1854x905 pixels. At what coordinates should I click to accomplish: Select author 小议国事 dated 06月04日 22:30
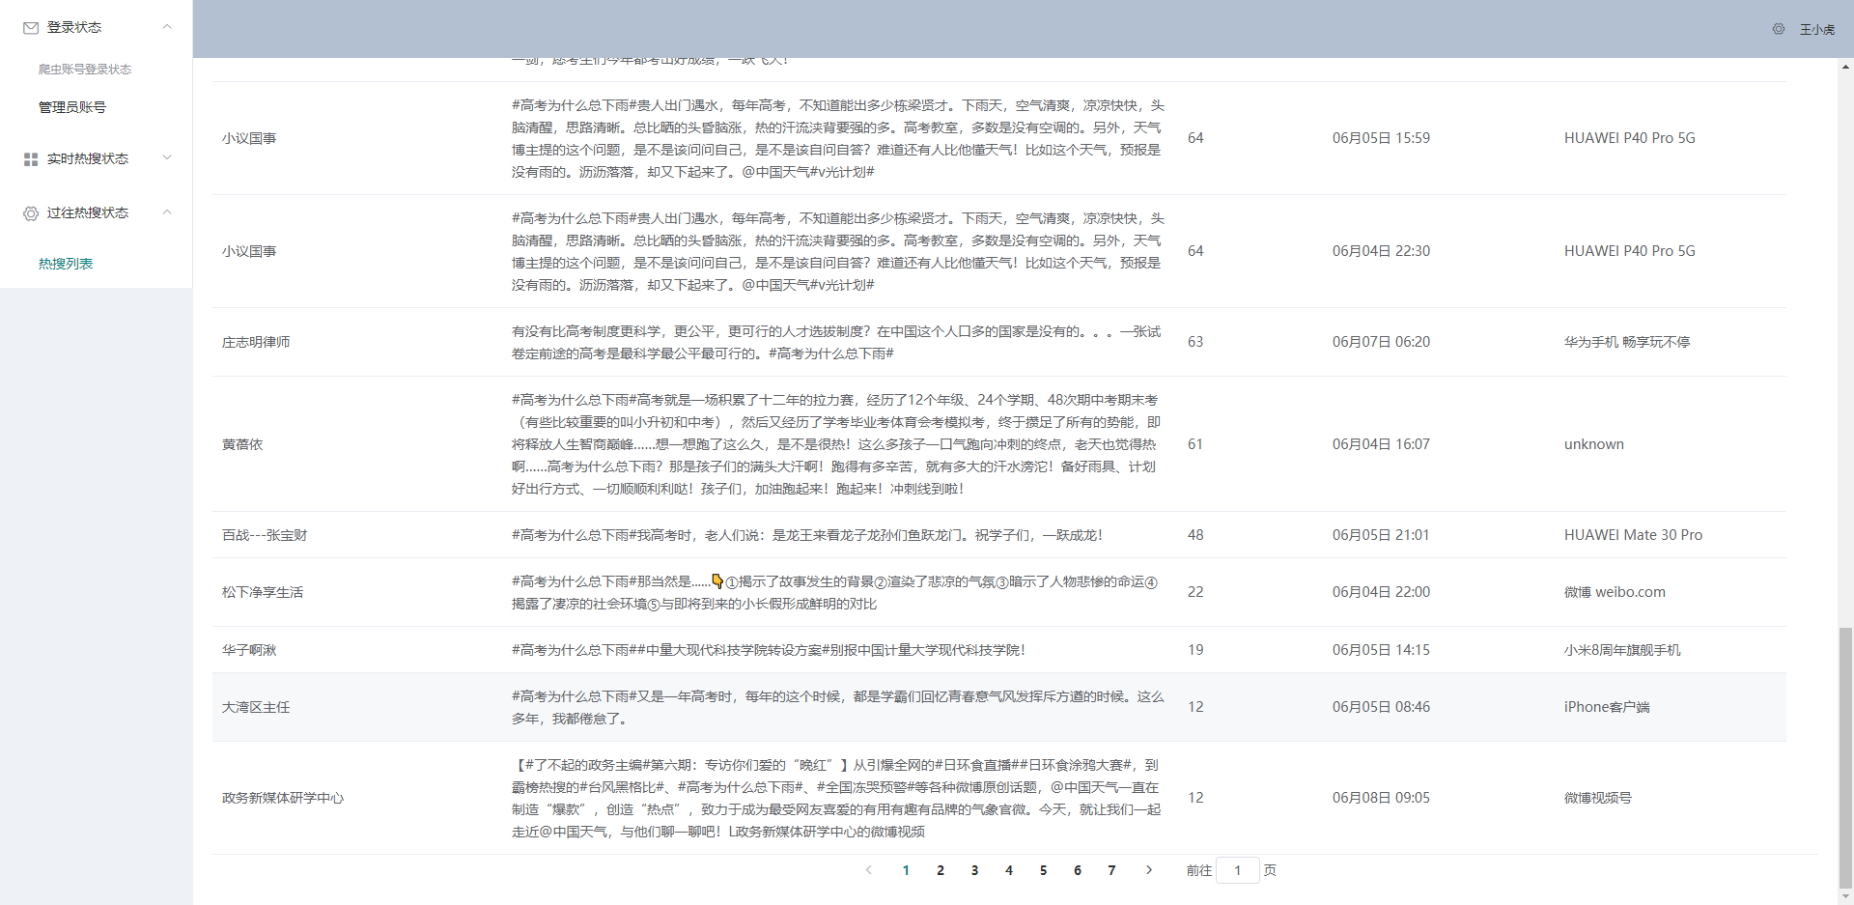pos(249,251)
